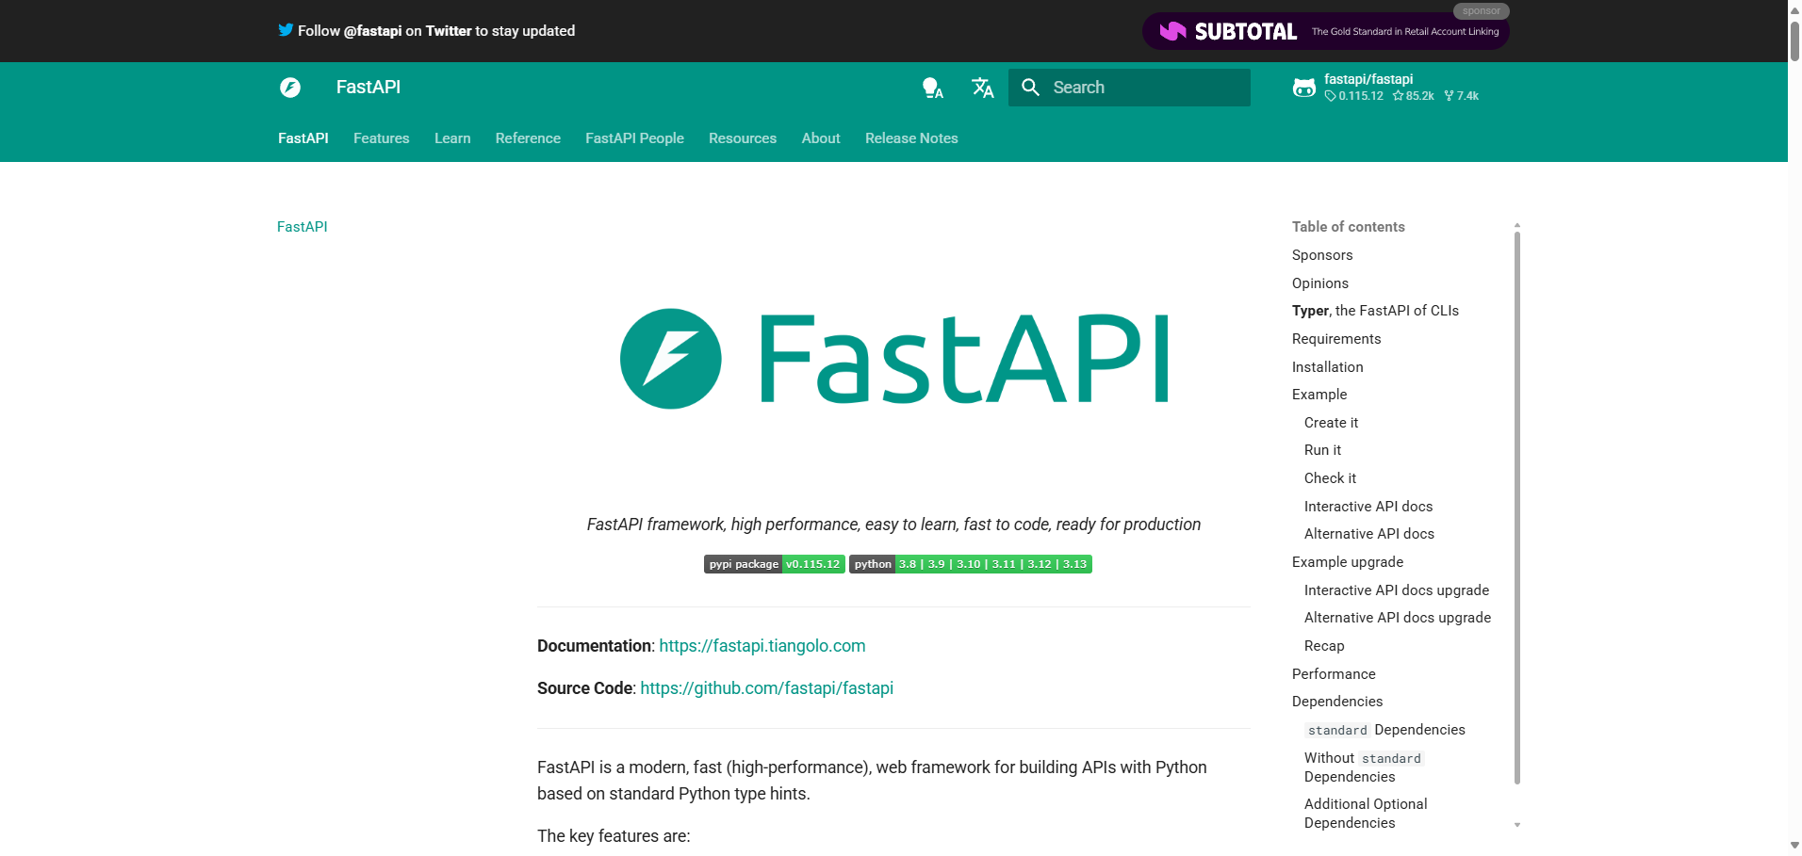This screenshot has width=1802, height=856.
Task: Open Alternative API docs entry
Action: [1369, 534]
